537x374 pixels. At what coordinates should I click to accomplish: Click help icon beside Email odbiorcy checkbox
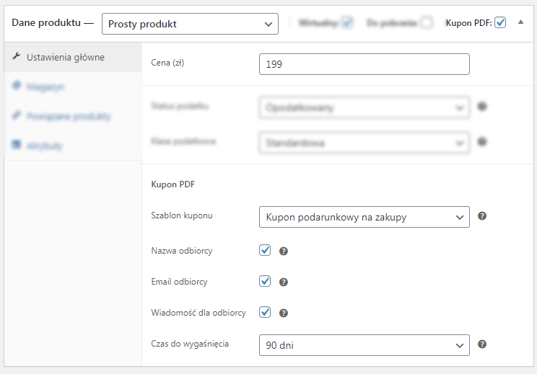point(283,282)
